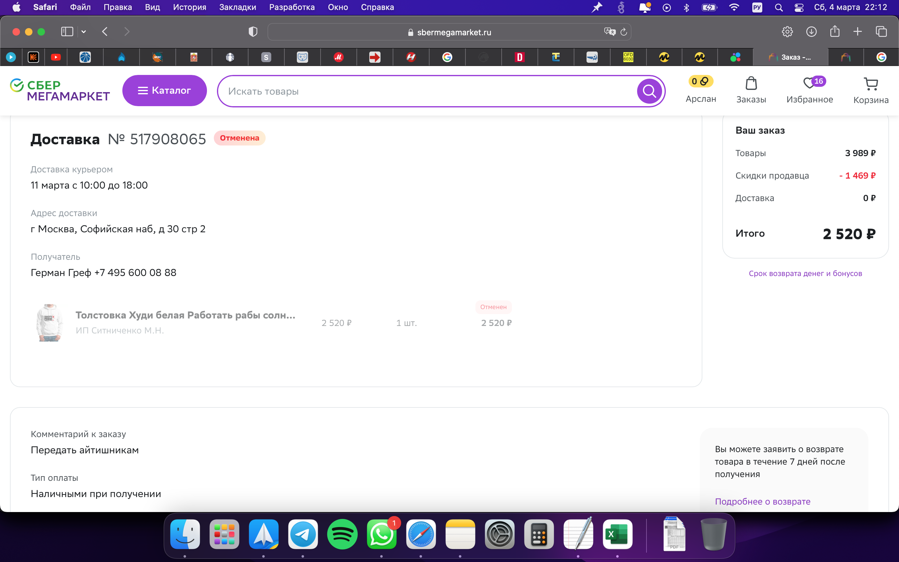The width and height of the screenshot is (899, 562).
Task: Click the translate page icon in address bar
Action: click(x=610, y=32)
